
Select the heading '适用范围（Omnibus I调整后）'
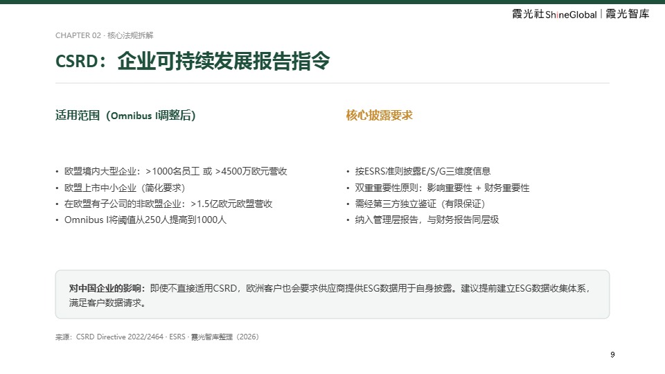125,116
